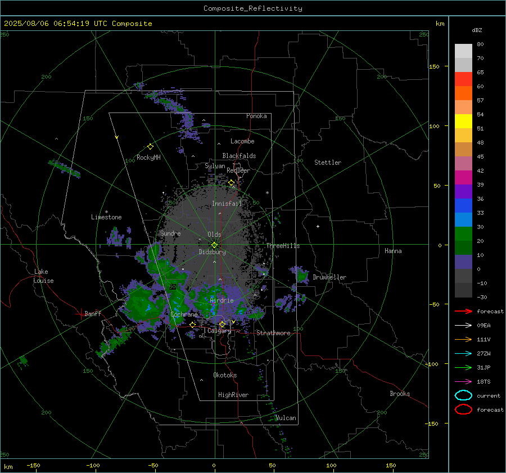Click the yellow diamond marker beside RockyMH
Image resolution: width=506 pixels, height=473 pixels.
coord(150,147)
